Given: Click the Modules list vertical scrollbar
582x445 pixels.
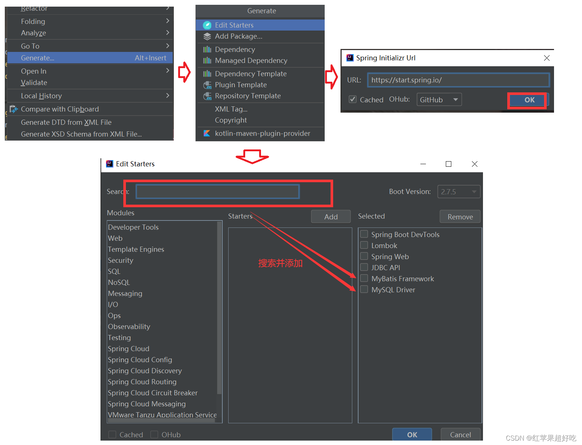Looking at the screenshot, I should point(219,308).
